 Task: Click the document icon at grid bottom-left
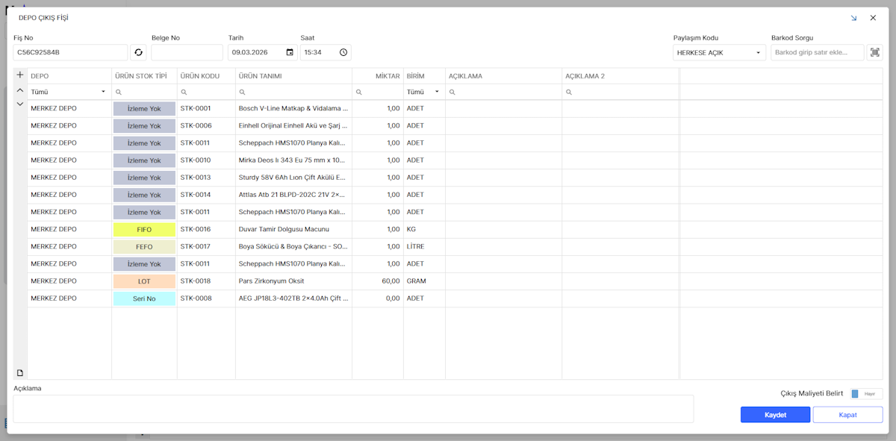tap(20, 372)
